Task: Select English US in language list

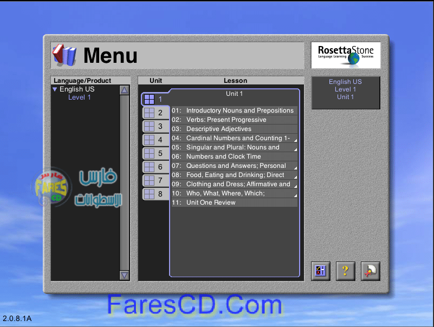Action: pos(77,89)
